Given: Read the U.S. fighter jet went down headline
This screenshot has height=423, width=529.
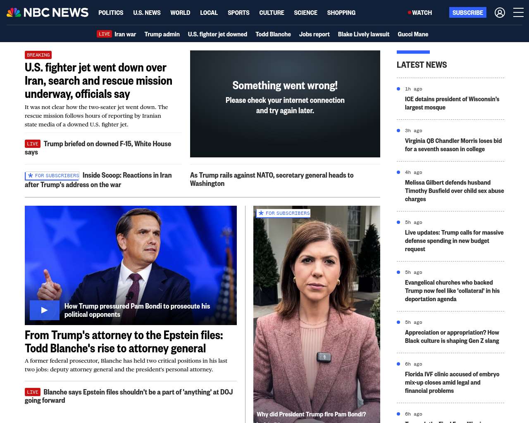Looking at the screenshot, I should (98, 81).
